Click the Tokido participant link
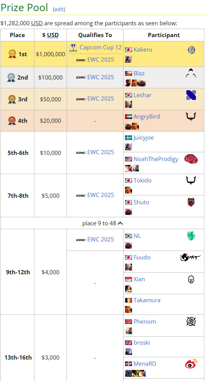The width and height of the screenshot is (207, 381). 142,181
